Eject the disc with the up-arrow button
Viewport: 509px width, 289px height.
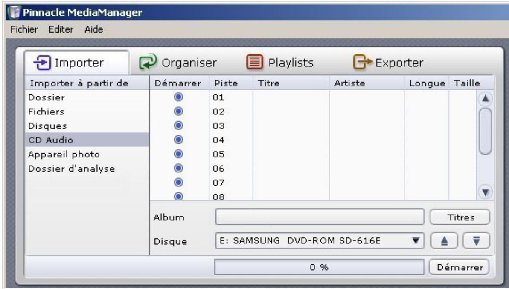coord(444,241)
